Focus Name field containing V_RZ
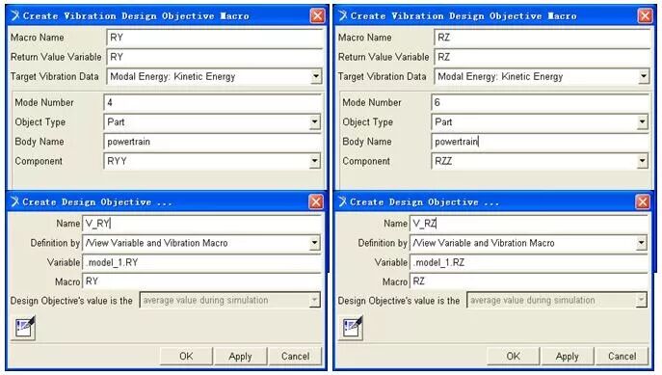This screenshot has height=375, width=662. click(x=529, y=224)
